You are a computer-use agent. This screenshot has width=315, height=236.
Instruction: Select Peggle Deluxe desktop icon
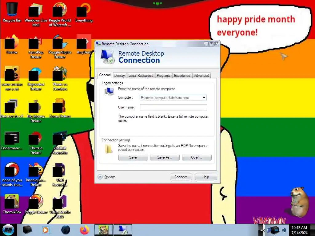point(36,204)
